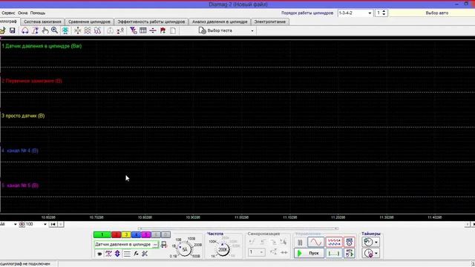Viewport: 475px width, 267px height.
Task: Click the horizontal measurement cursor tool
Action: coord(25,30)
